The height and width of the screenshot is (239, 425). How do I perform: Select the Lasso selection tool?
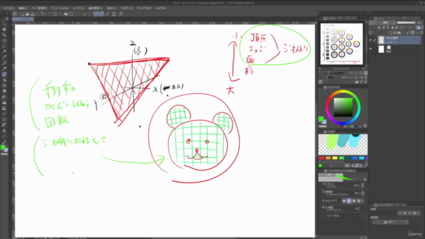pyautogui.click(x=4, y=46)
